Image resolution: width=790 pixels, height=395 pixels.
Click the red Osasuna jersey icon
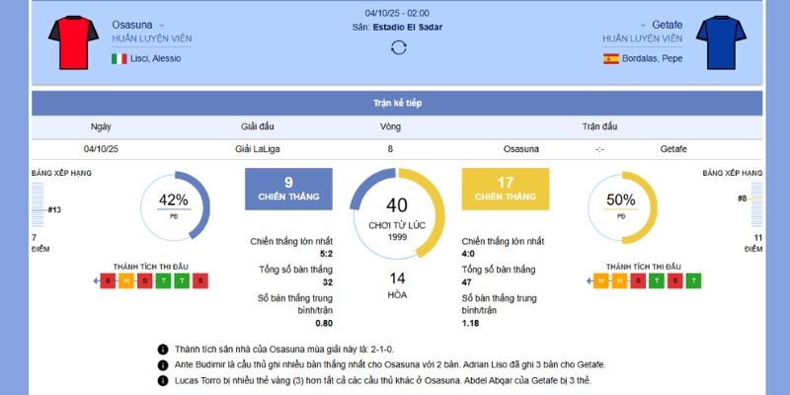click(x=74, y=40)
